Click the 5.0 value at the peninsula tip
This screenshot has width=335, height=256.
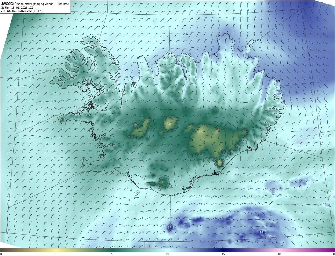click(x=62, y=119)
